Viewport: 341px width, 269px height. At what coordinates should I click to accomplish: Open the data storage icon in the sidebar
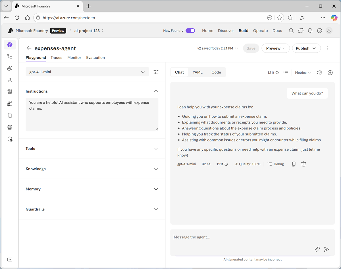10,103
